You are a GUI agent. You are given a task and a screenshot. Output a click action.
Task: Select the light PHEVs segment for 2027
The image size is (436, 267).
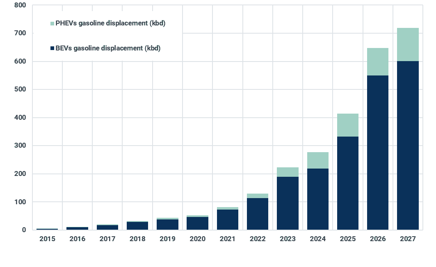pyautogui.click(x=408, y=44)
